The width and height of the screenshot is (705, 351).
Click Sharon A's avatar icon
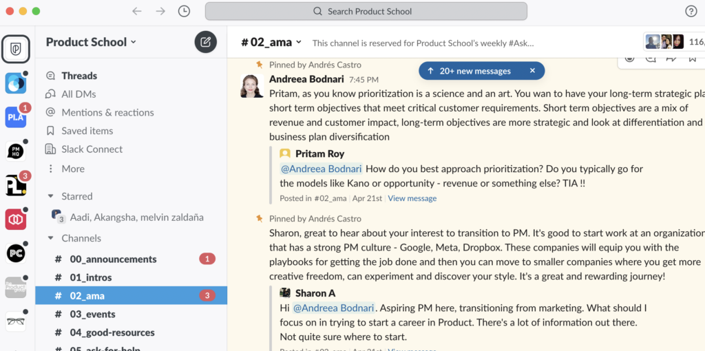click(285, 293)
